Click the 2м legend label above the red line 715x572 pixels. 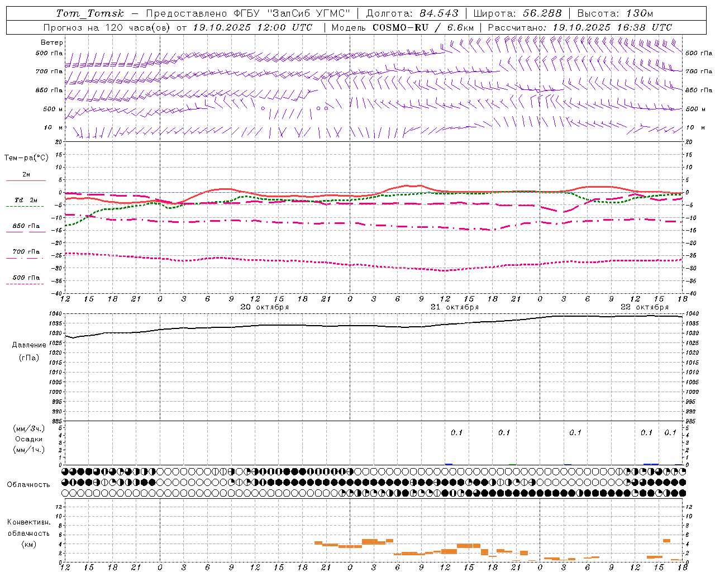[26, 174]
